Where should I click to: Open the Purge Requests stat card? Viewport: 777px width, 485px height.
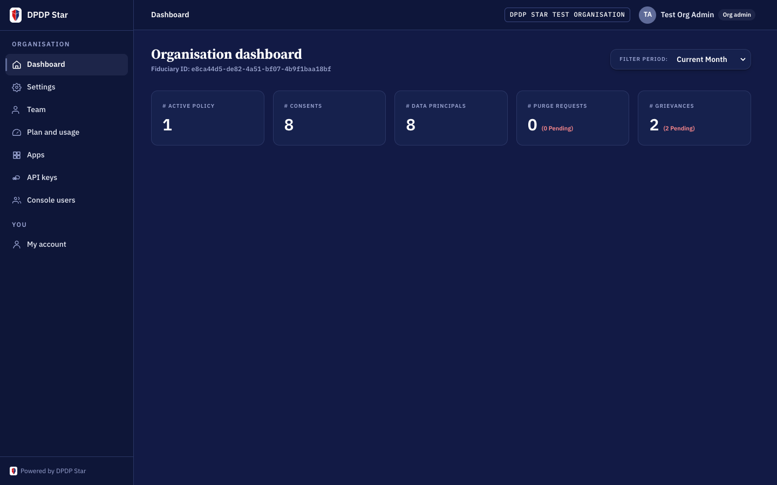[x=572, y=118]
